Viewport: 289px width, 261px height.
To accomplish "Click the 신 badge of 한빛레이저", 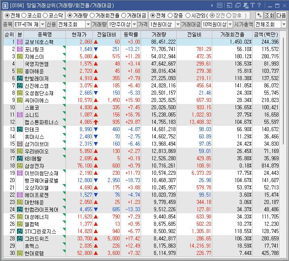I will pos(20,78).
